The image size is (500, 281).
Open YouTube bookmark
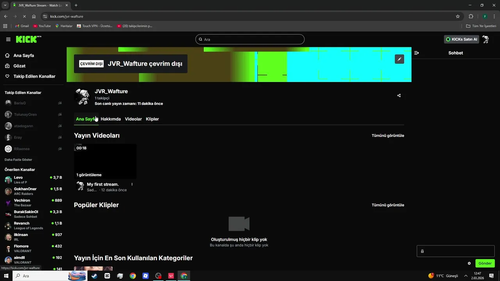pyautogui.click(x=42, y=26)
